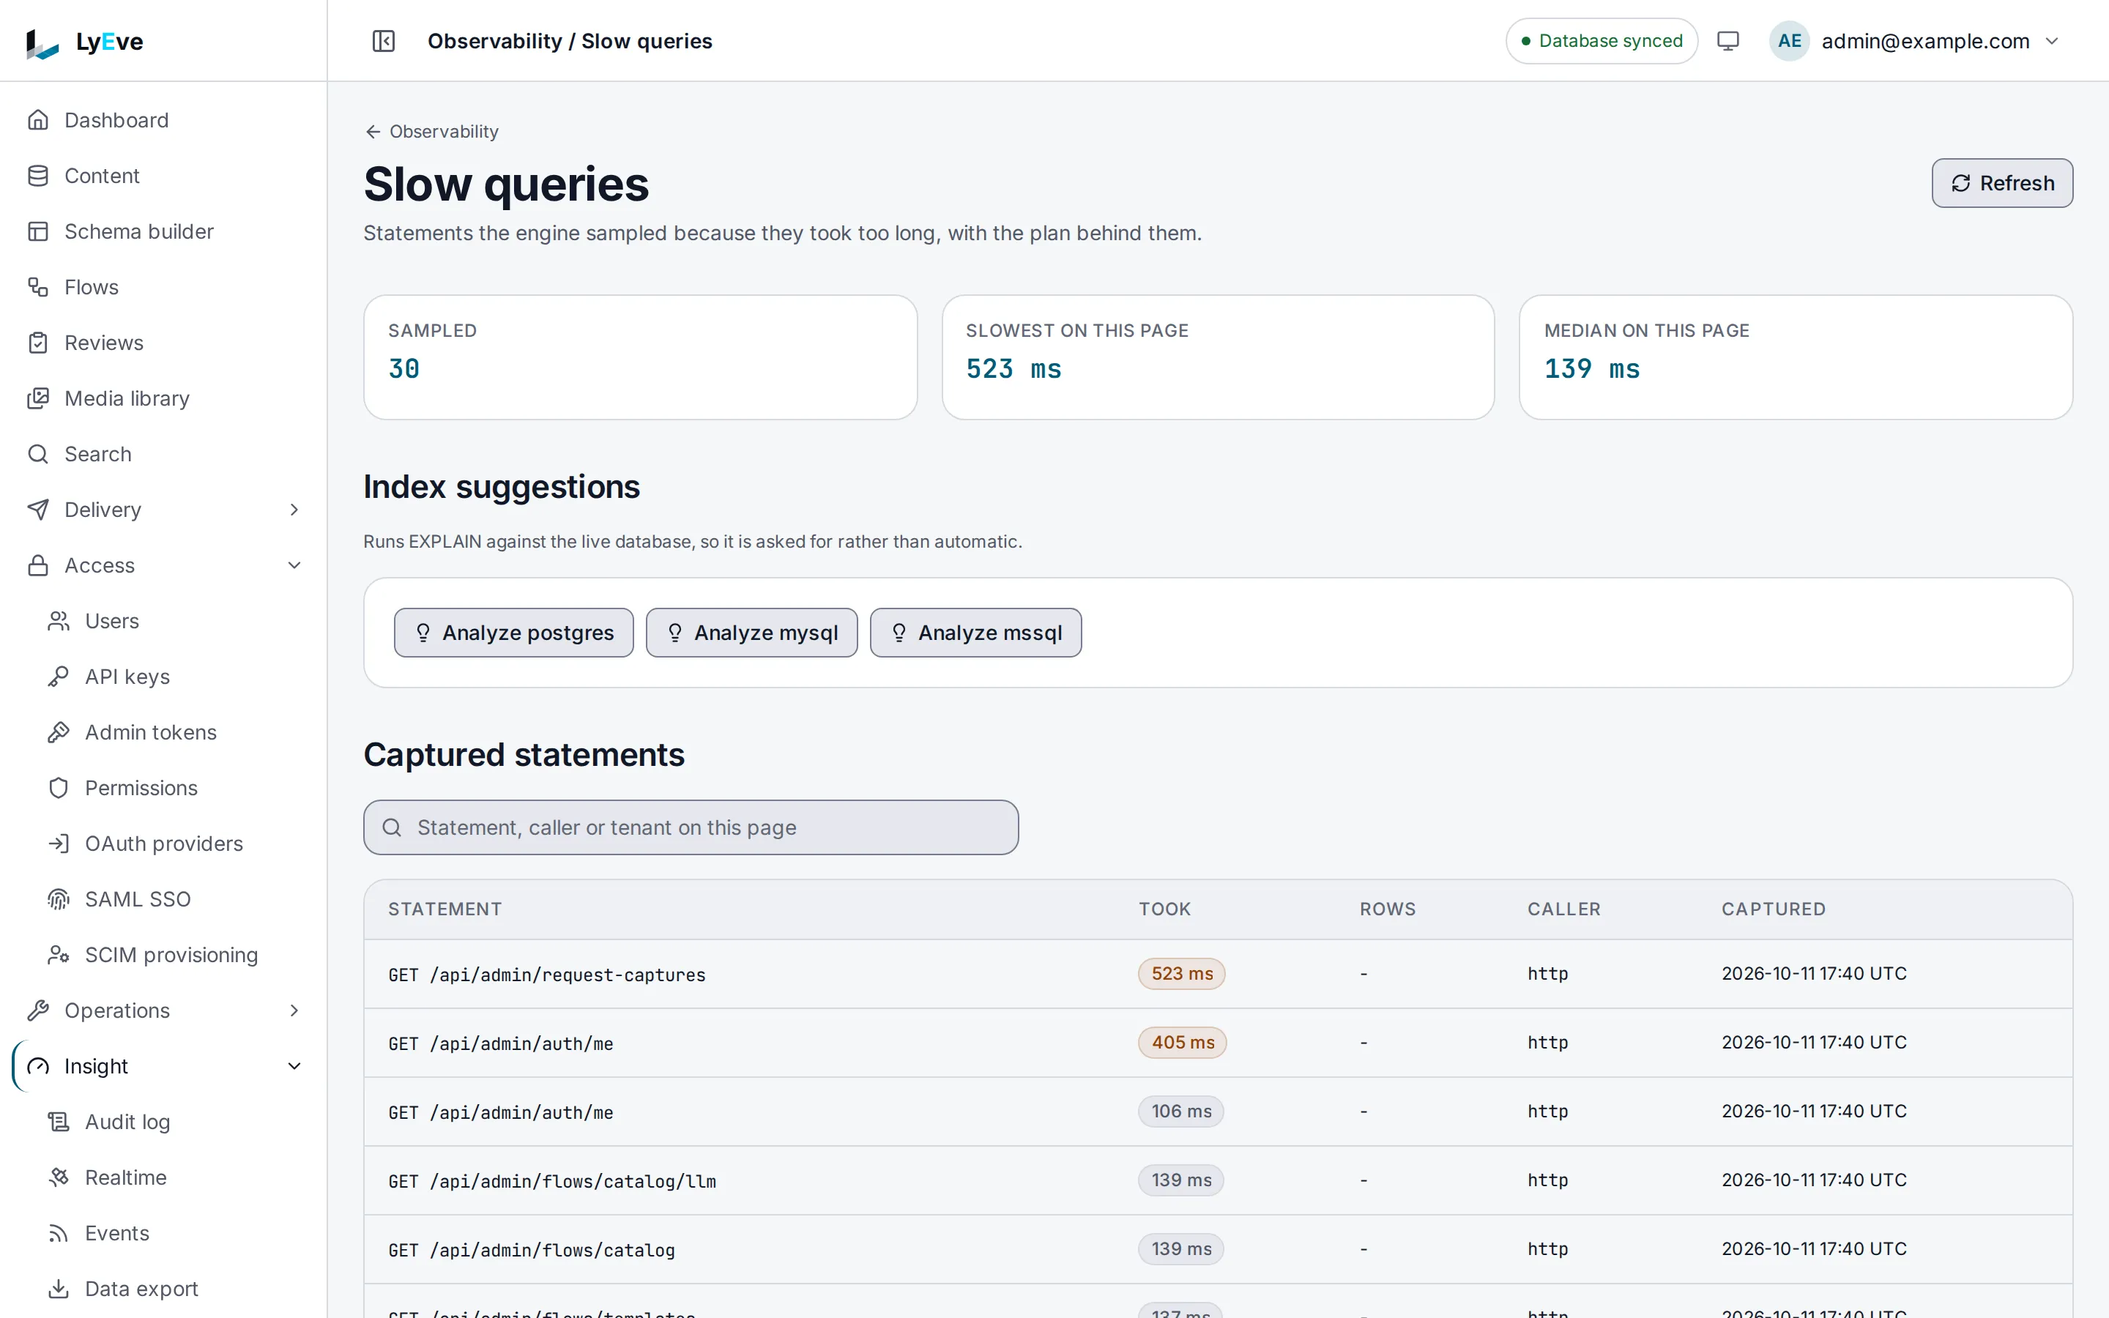Click Analyze postgres button
This screenshot has width=2109, height=1318.
click(x=513, y=633)
